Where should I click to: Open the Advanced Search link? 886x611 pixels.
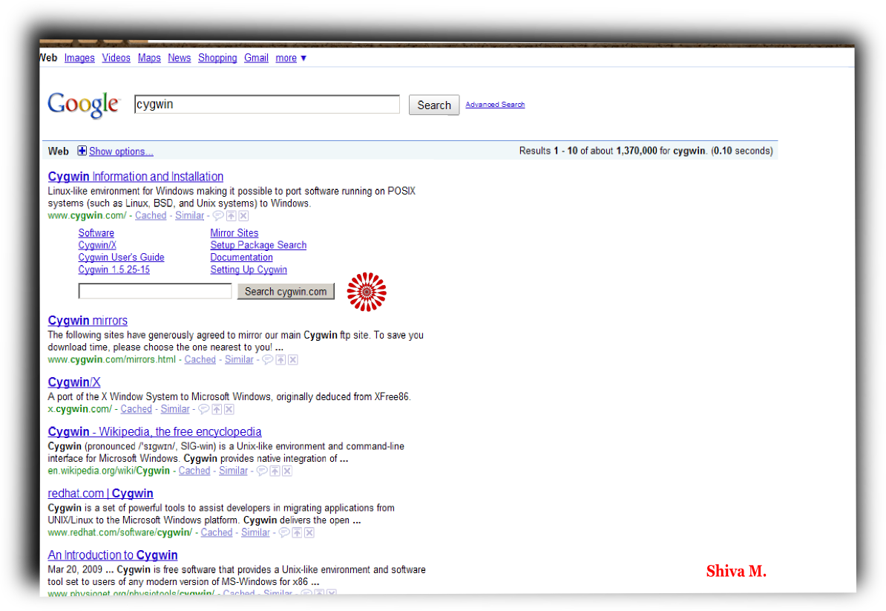[495, 105]
